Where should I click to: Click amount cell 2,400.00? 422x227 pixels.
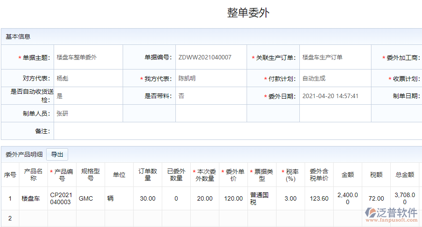pyautogui.click(x=348, y=198)
